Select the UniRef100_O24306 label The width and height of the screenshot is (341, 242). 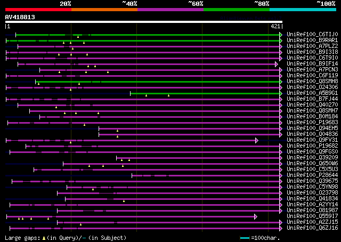tap(312, 87)
